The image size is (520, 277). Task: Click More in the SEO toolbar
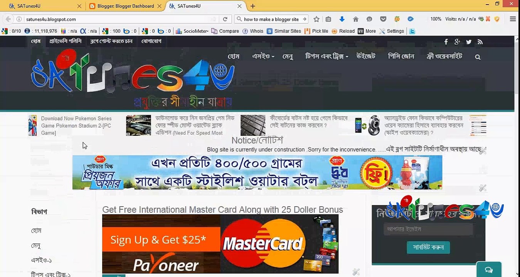(367, 31)
